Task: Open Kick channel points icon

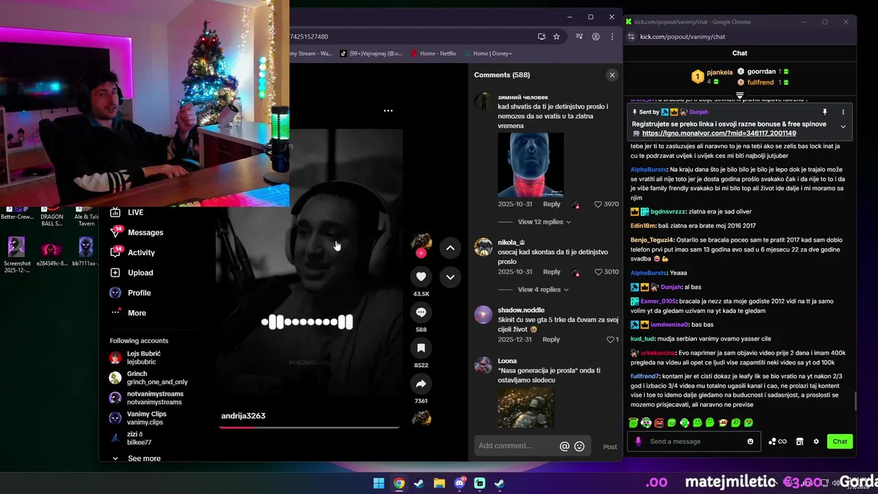Action: [x=777, y=441]
